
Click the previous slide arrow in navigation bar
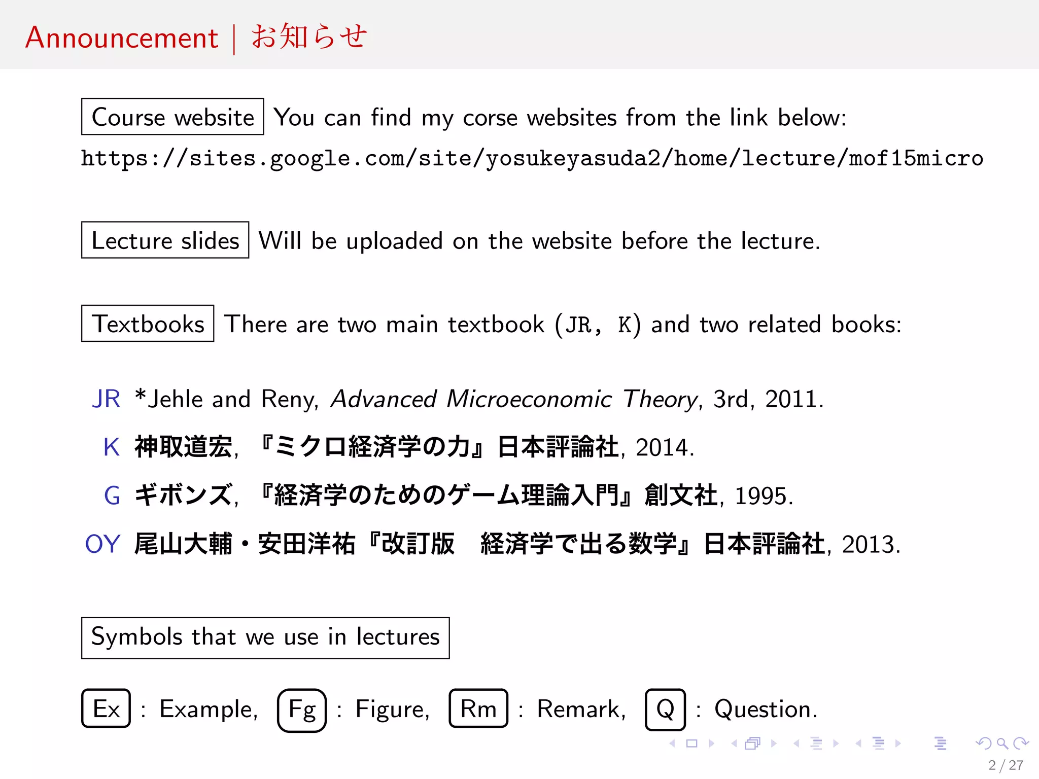point(673,743)
